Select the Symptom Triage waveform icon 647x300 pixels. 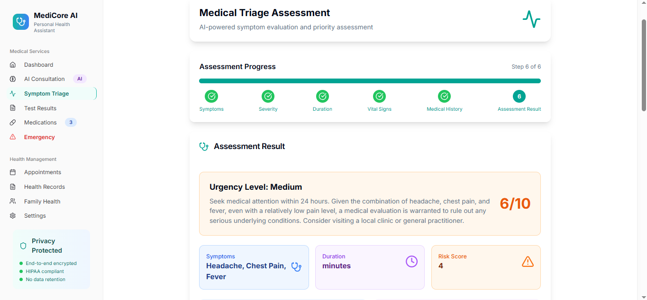tap(13, 93)
